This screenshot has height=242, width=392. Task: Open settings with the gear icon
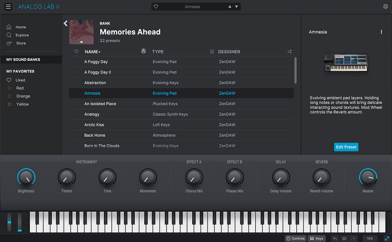(x=385, y=7)
